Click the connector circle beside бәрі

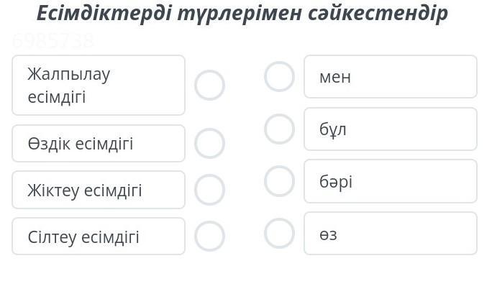point(279,181)
